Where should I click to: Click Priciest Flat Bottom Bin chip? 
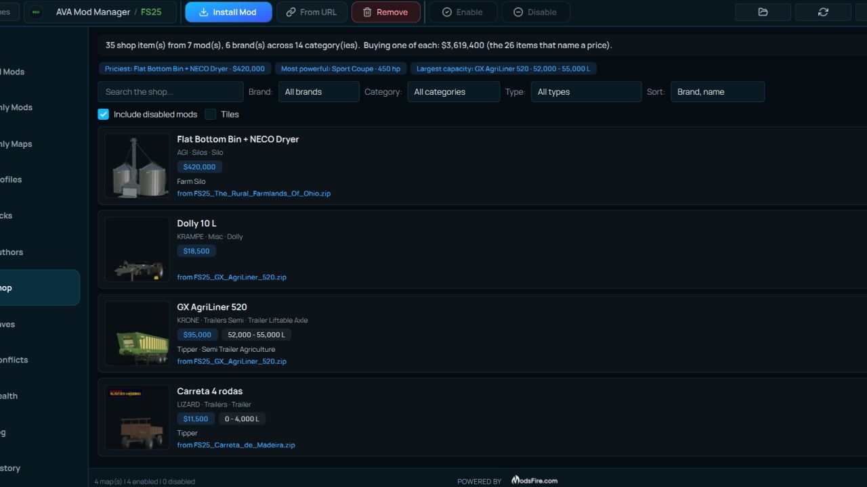click(185, 69)
